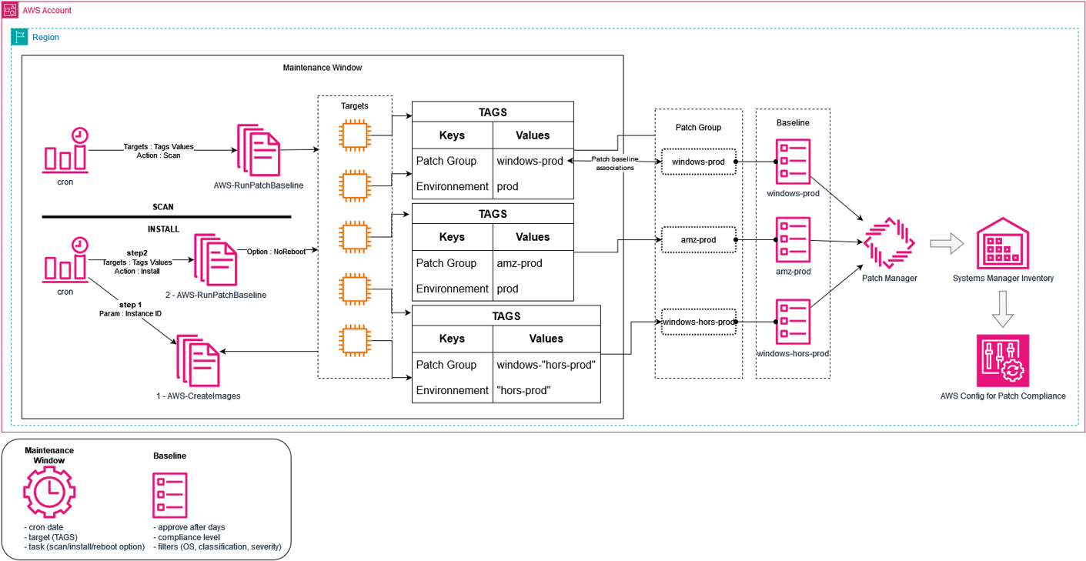The height and width of the screenshot is (561, 1086).
Task: Select the AWS-RunPatchBaseline scan document icon
Action: (259, 149)
